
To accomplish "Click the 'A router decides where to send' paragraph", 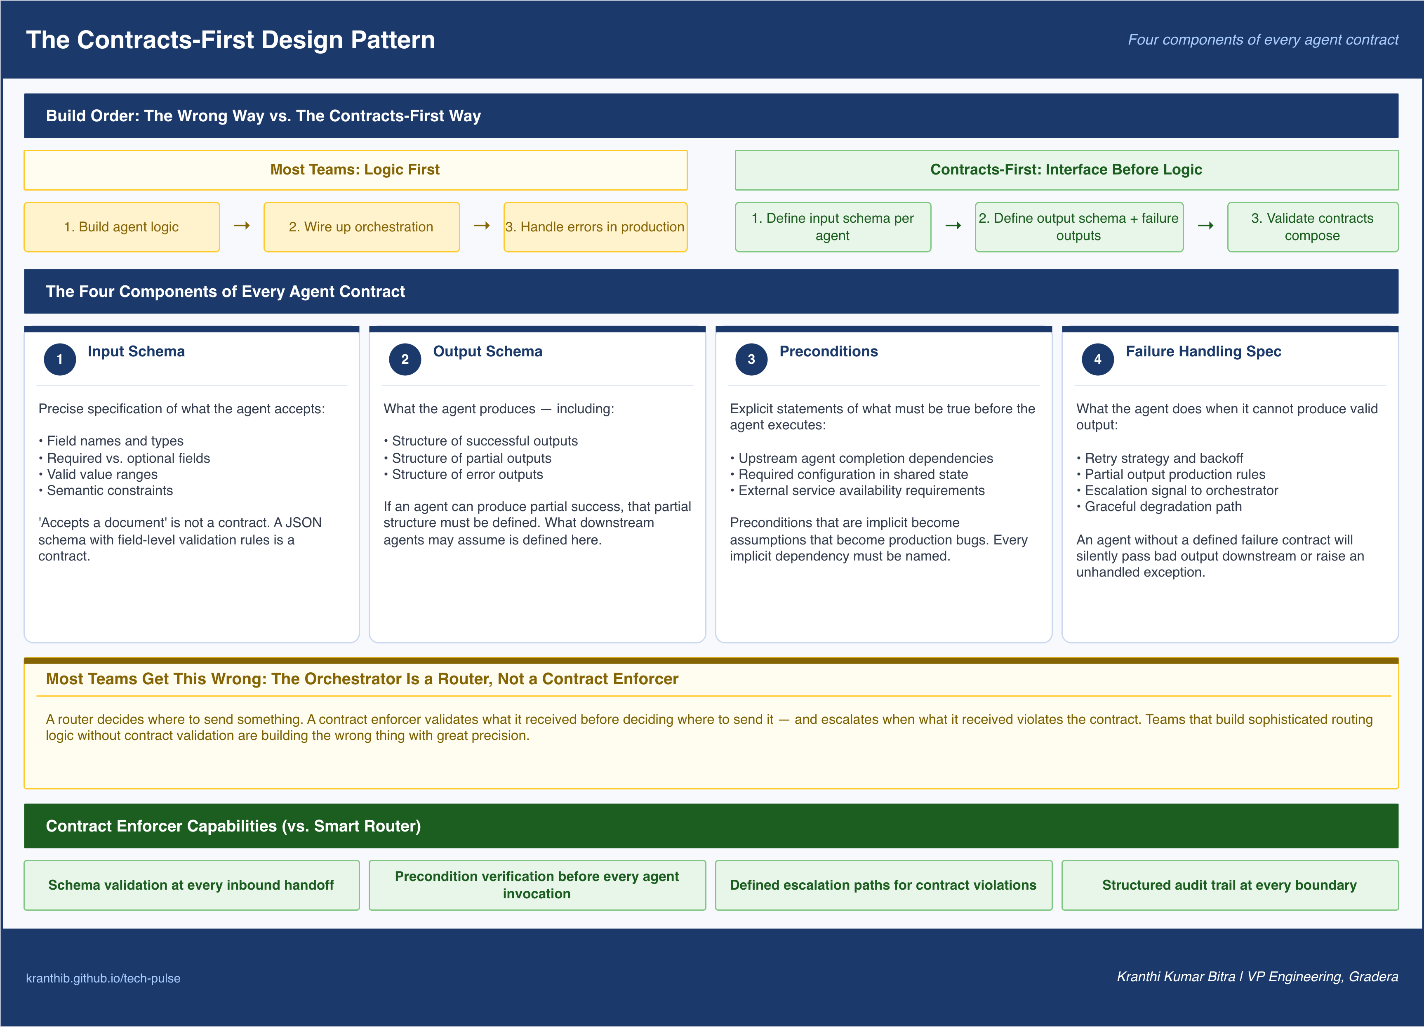I will [x=709, y=728].
